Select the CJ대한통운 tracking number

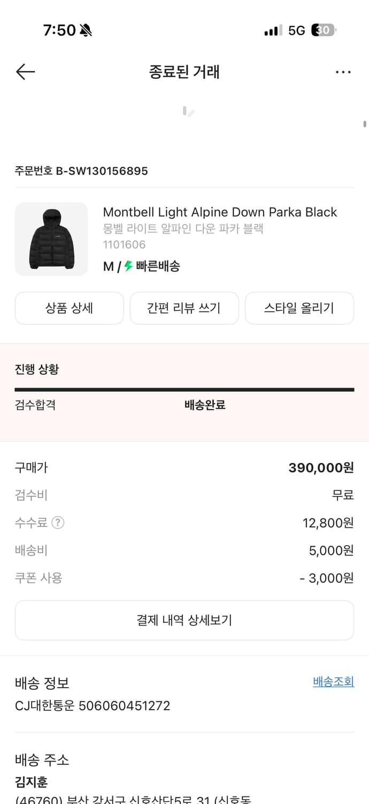pos(92,706)
